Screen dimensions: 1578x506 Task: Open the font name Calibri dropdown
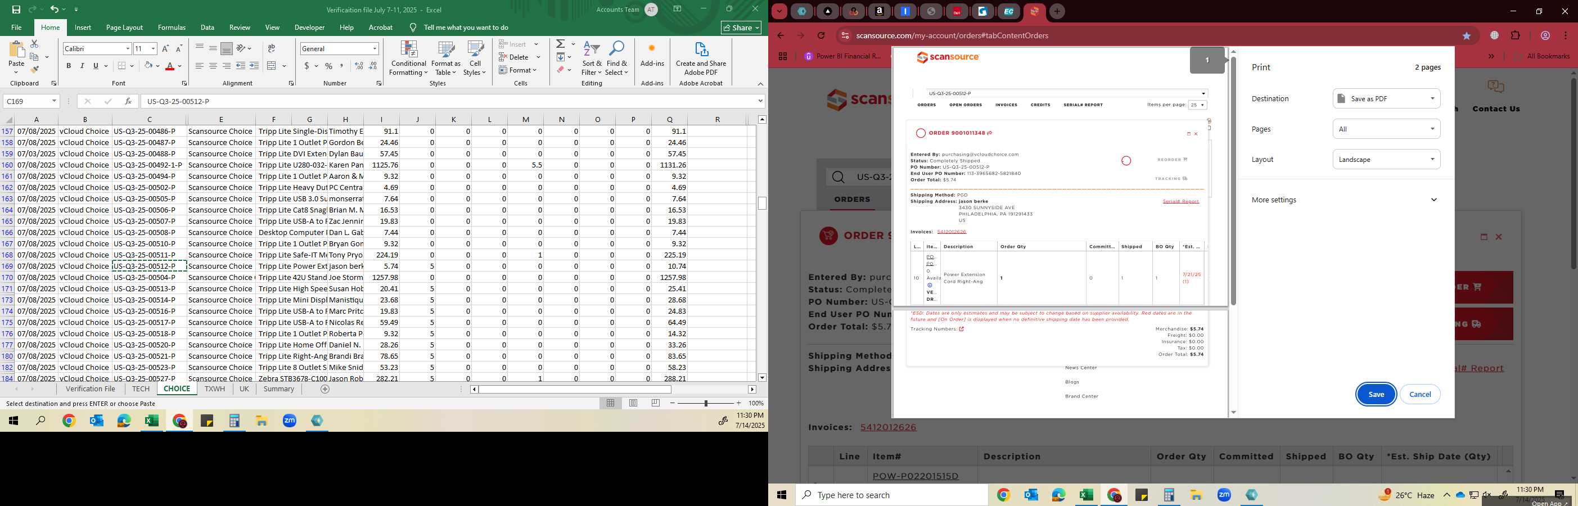[x=128, y=48]
